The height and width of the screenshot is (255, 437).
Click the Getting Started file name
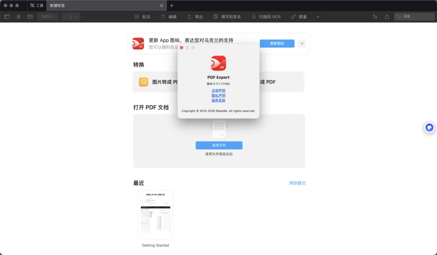[155, 245]
